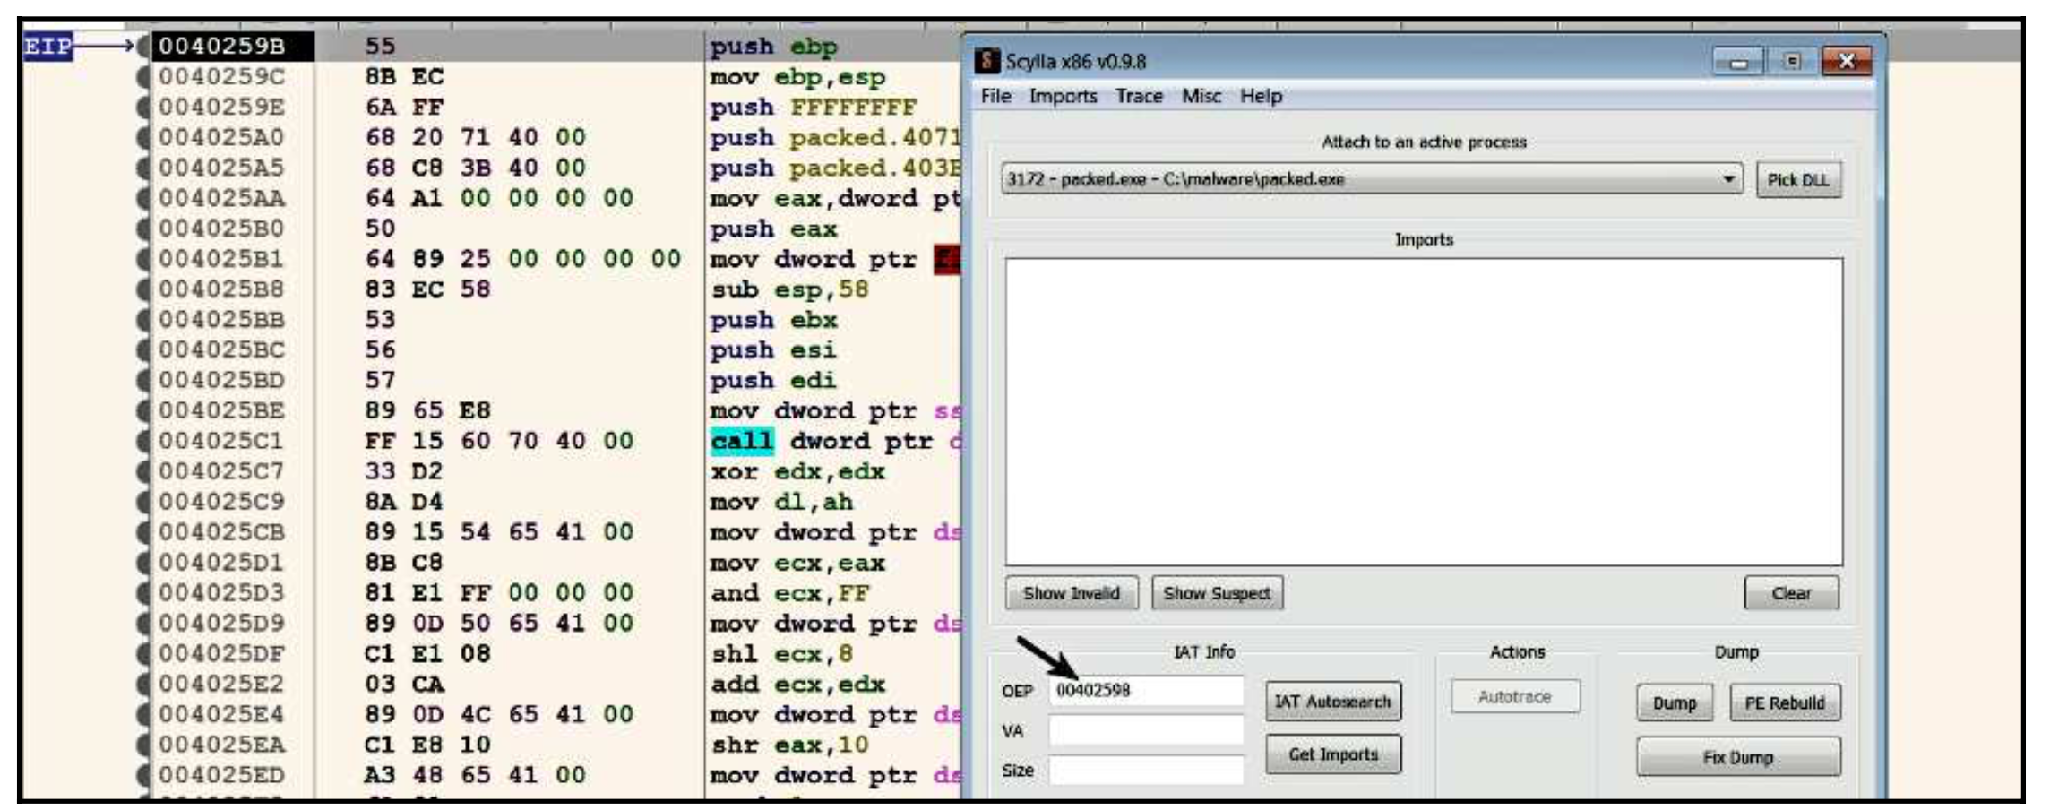Toggle breakpoint bullet at 004025D1
Viewport: 2050px width, 810px height.
pos(144,563)
